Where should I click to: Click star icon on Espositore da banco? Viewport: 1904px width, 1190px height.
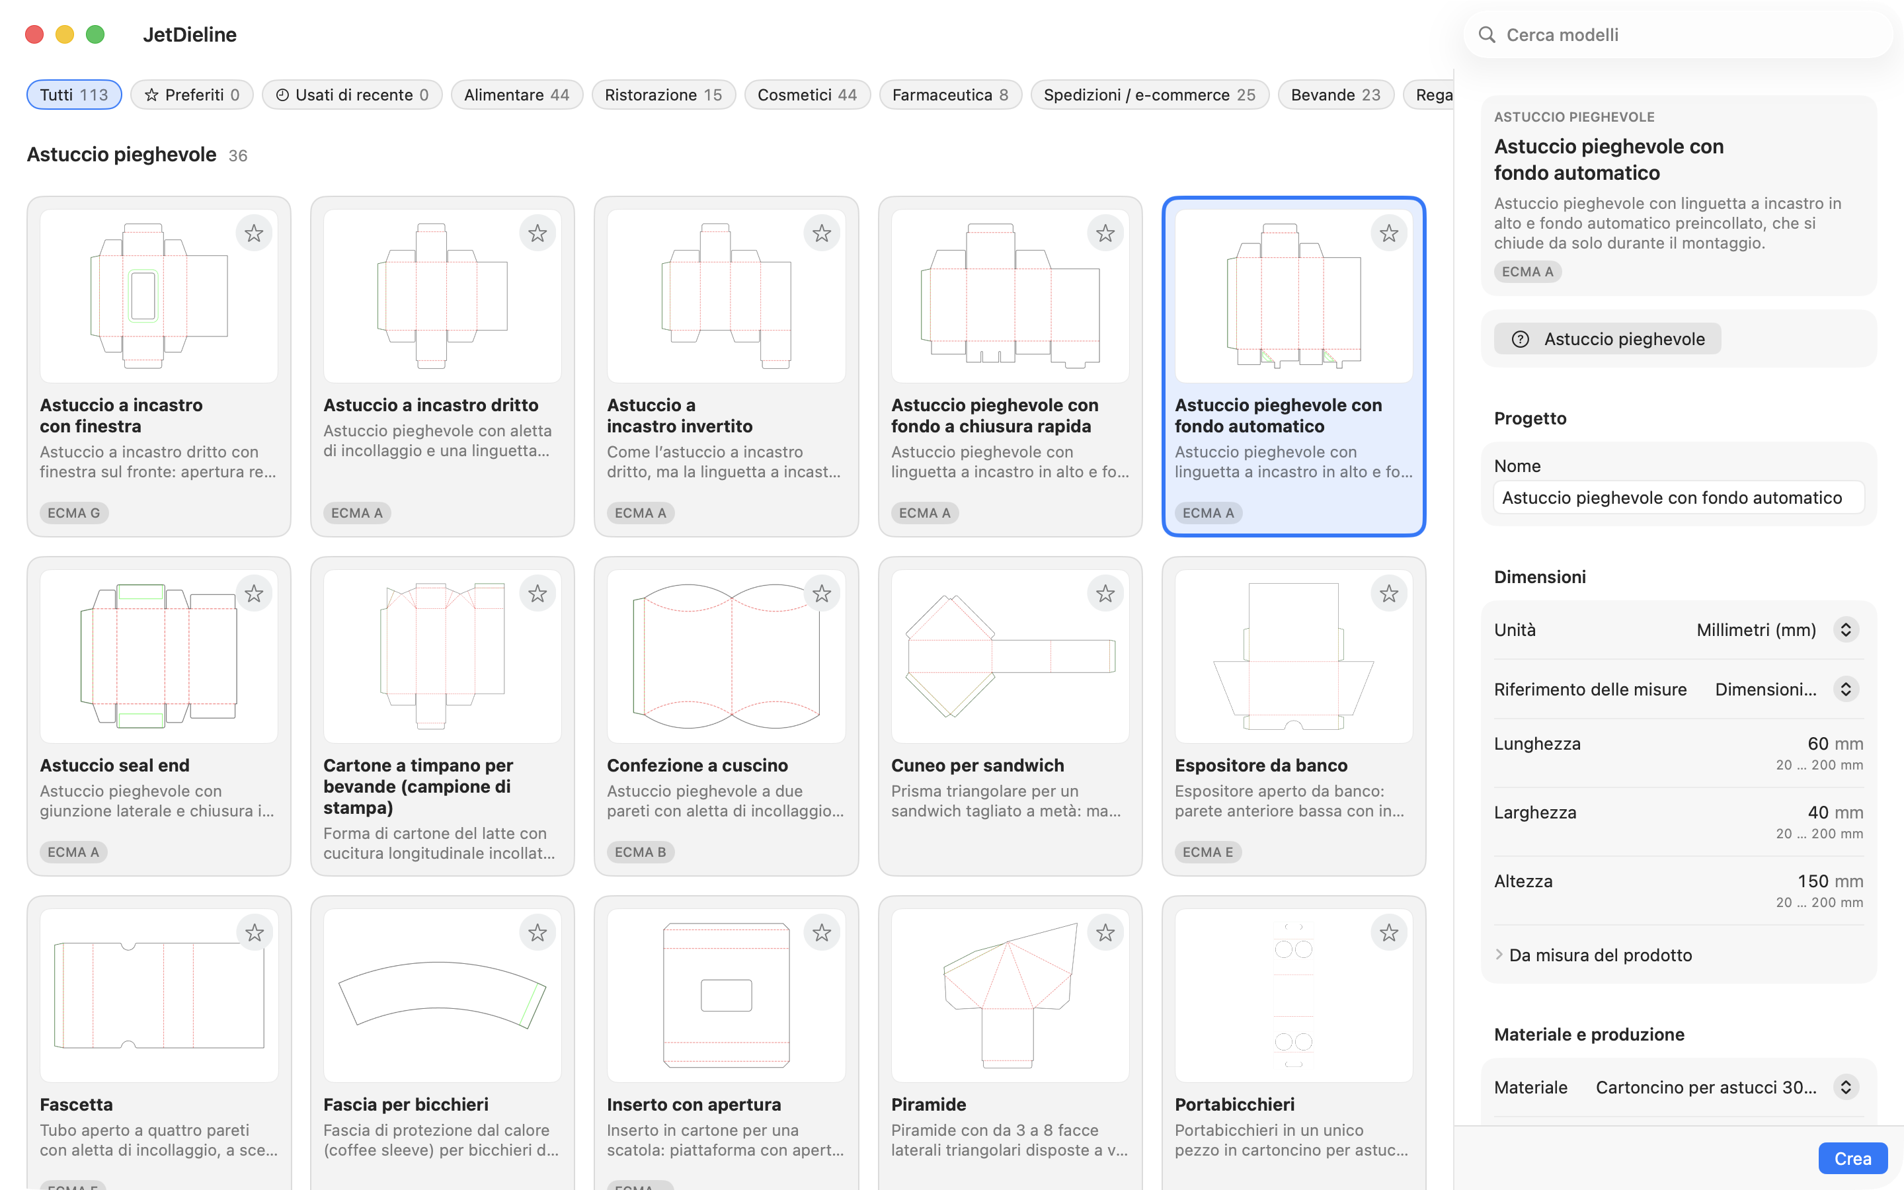click(1388, 594)
